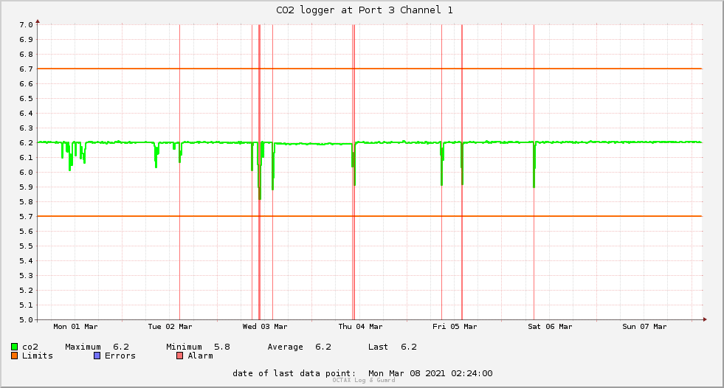Click the "Fri 05 Mar" axis label
724x388 pixels.
(x=455, y=327)
